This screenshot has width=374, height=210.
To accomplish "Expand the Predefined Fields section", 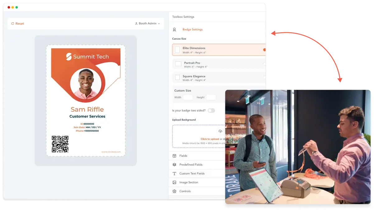I will pos(191,165).
